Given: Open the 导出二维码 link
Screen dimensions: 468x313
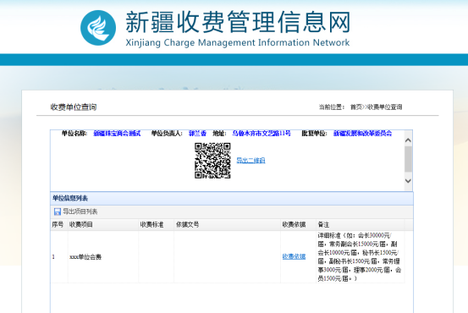Looking at the screenshot, I should [251, 161].
